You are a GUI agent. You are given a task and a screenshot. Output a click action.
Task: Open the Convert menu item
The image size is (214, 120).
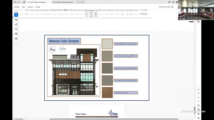tap(30, 7)
